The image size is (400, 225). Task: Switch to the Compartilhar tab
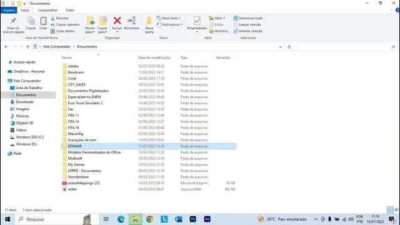pyautogui.click(x=47, y=10)
